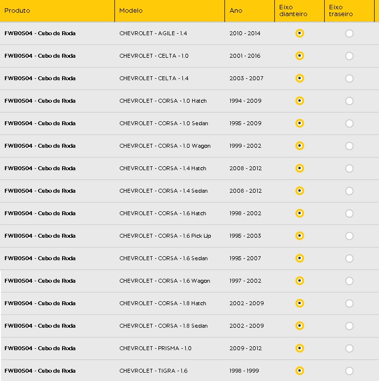The width and height of the screenshot is (379, 381).
Task: Click model text CHEVROLET - CORSA - 1.8 Hatch
Action: click(x=163, y=303)
